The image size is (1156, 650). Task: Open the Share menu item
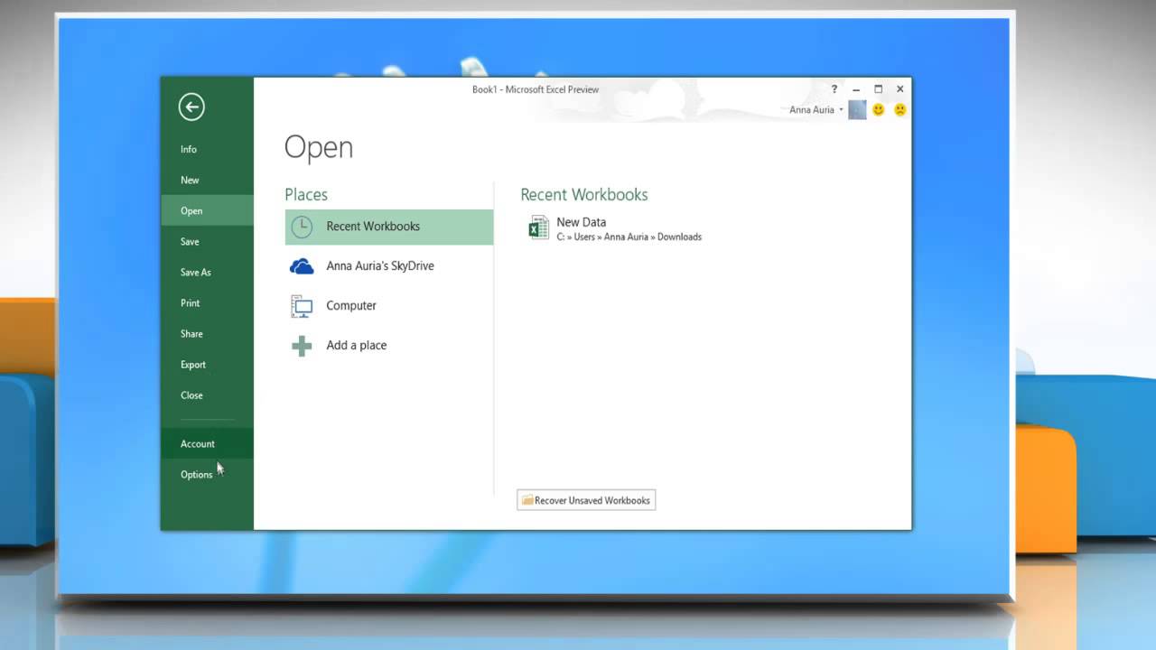207,334
